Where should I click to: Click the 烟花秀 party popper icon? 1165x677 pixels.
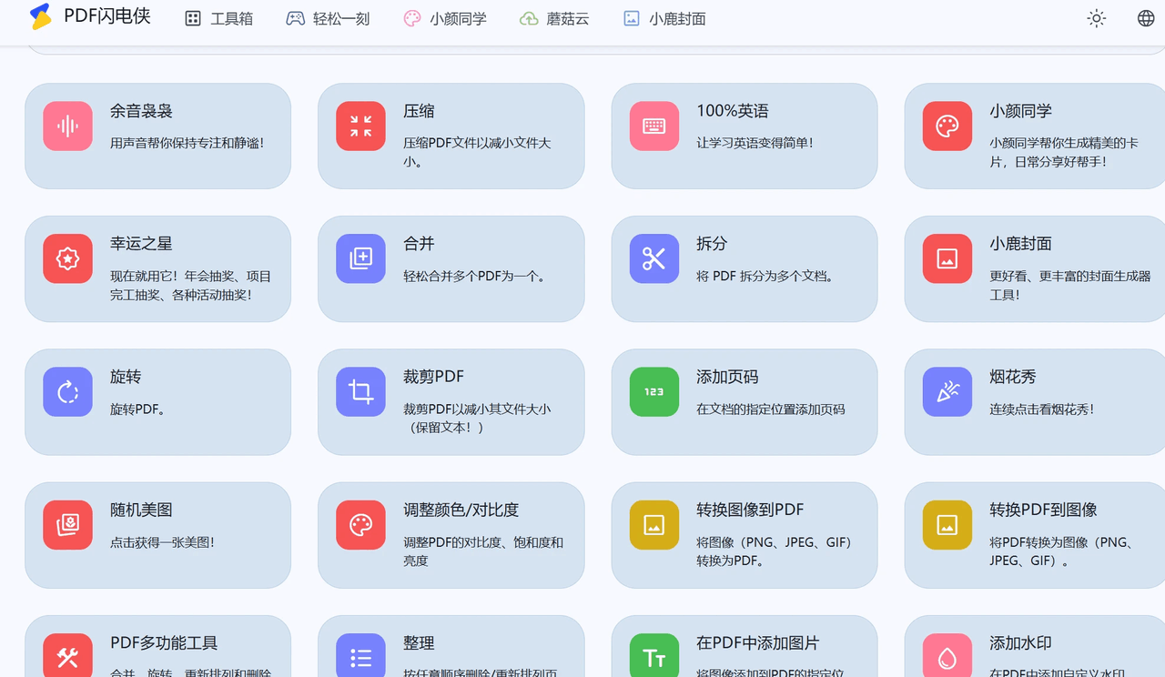point(947,391)
